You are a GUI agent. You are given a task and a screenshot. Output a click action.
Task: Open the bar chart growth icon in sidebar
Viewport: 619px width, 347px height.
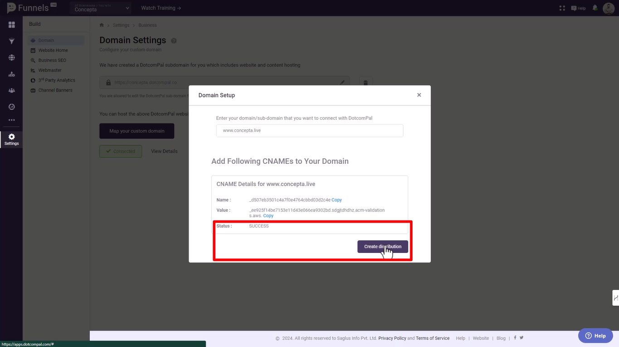tap(11, 74)
